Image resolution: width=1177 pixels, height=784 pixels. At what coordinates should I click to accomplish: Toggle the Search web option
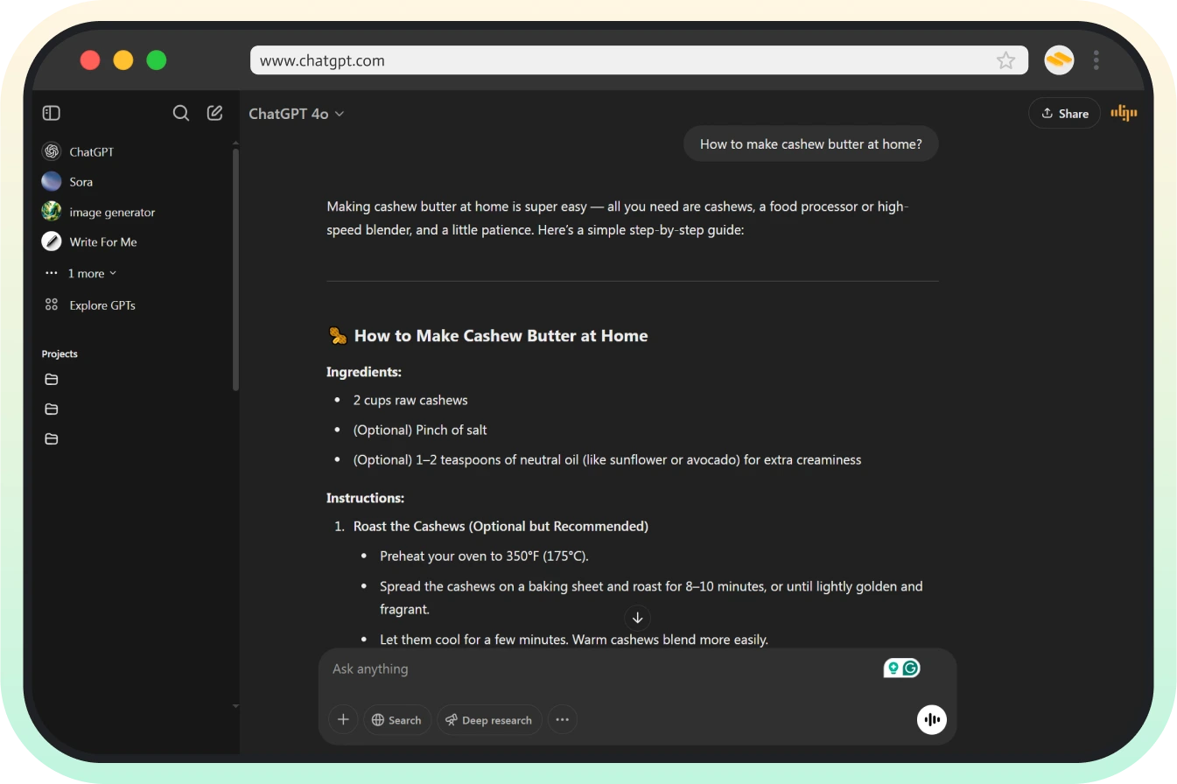pyautogui.click(x=396, y=719)
